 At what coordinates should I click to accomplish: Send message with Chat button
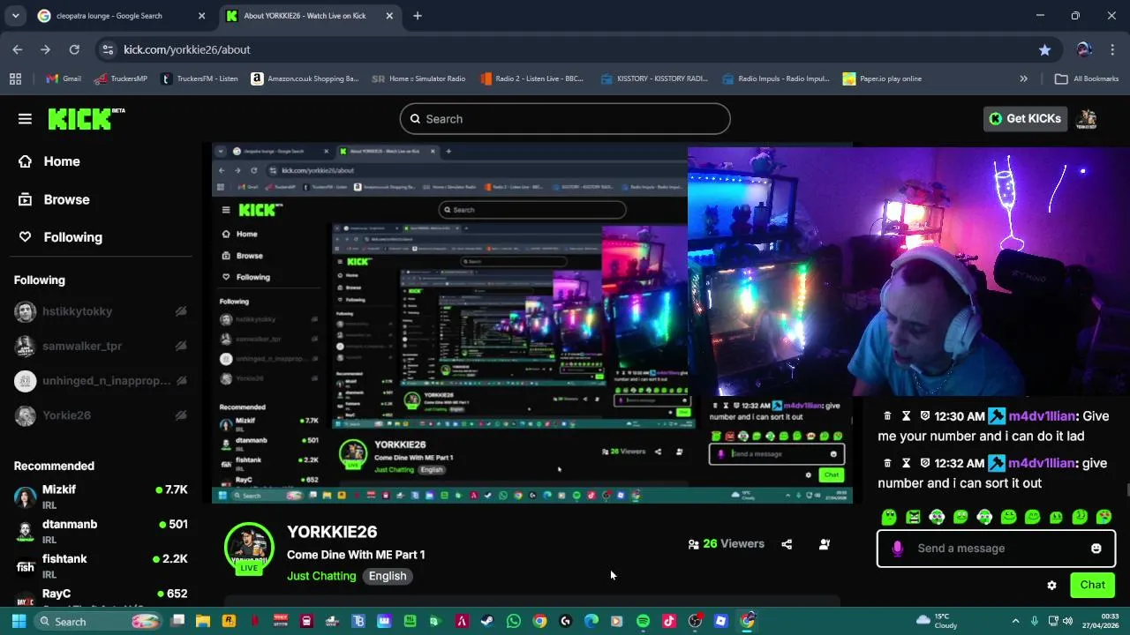(1092, 585)
